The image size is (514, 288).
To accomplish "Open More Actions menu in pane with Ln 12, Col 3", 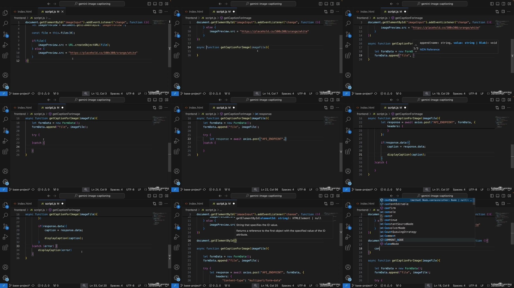I will (x=166, y=12).
